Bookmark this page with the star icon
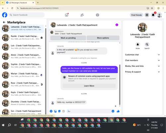The image size is (166, 133). coord(152,8)
